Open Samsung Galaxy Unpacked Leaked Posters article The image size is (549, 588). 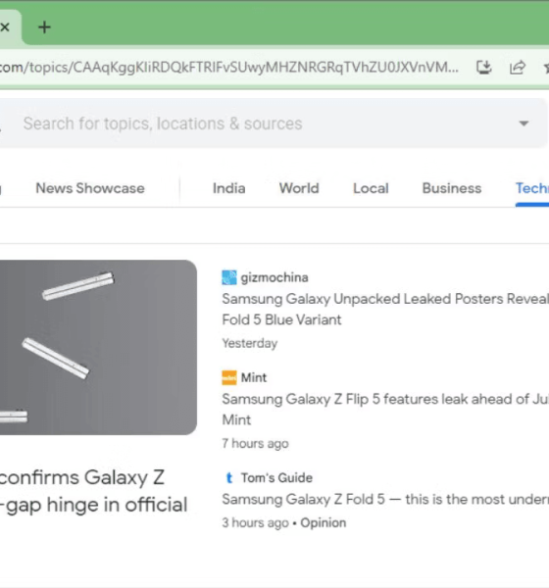click(x=385, y=309)
